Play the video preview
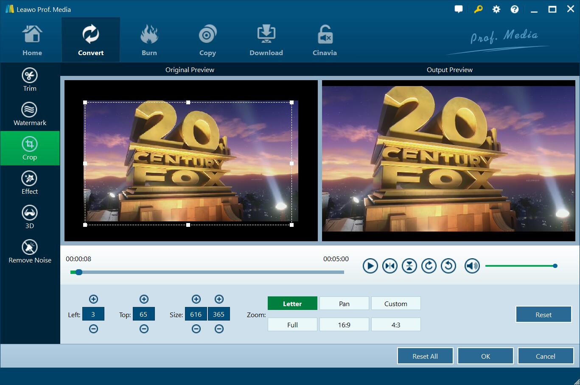Image resolution: width=580 pixels, height=385 pixels. click(370, 266)
